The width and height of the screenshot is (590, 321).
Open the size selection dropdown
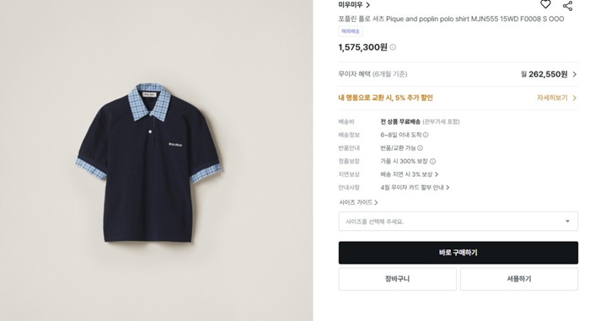coord(459,222)
